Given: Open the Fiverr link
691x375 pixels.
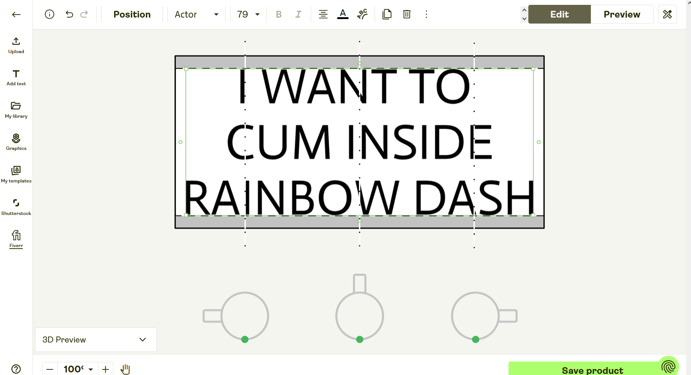Looking at the screenshot, I should pos(16,239).
